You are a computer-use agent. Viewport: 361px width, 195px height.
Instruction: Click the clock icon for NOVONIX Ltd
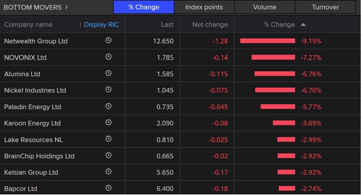tap(108, 57)
